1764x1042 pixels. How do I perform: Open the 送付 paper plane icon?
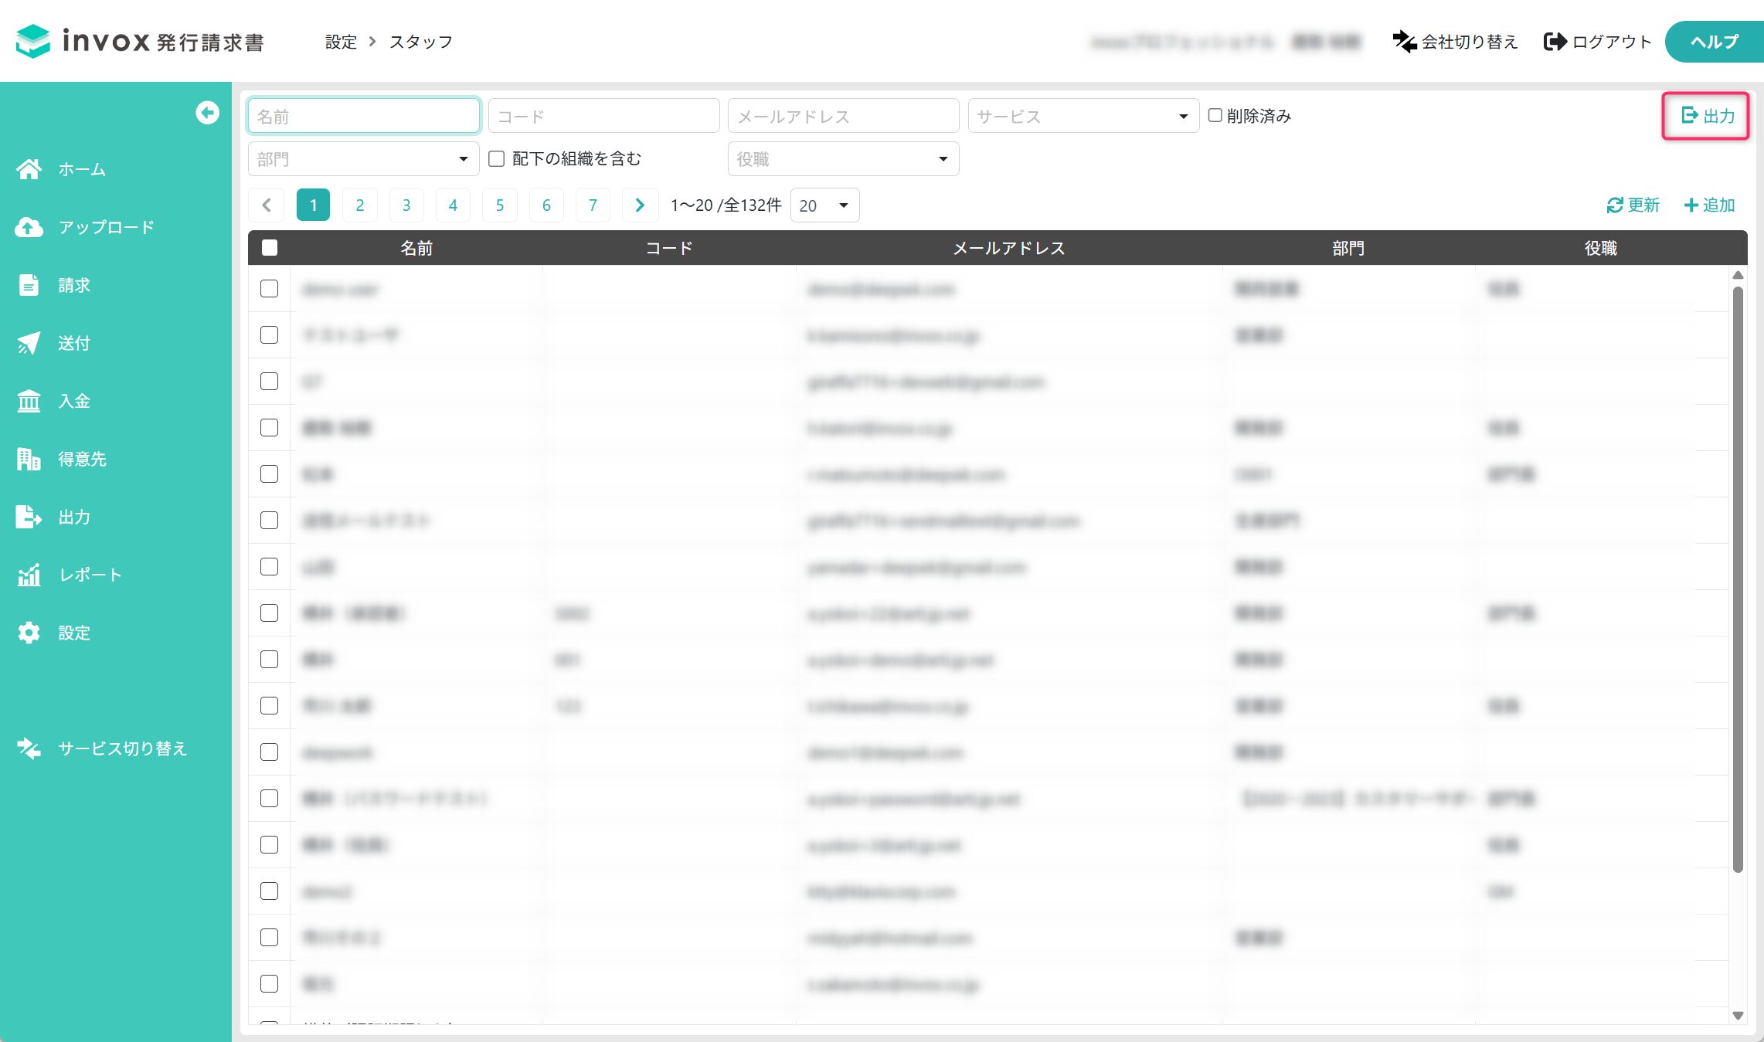(x=29, y=343)
